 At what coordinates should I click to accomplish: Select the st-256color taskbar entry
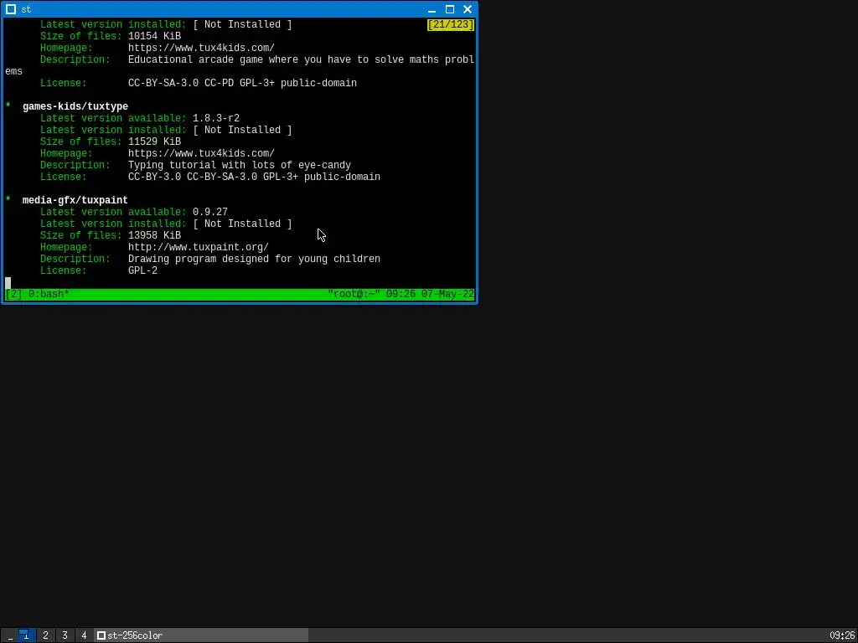[201, 635]
